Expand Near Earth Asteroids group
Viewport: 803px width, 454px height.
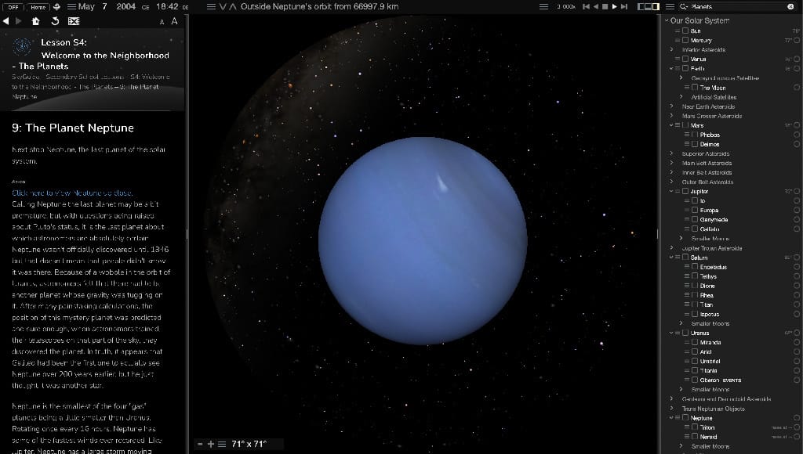point(671,106)
